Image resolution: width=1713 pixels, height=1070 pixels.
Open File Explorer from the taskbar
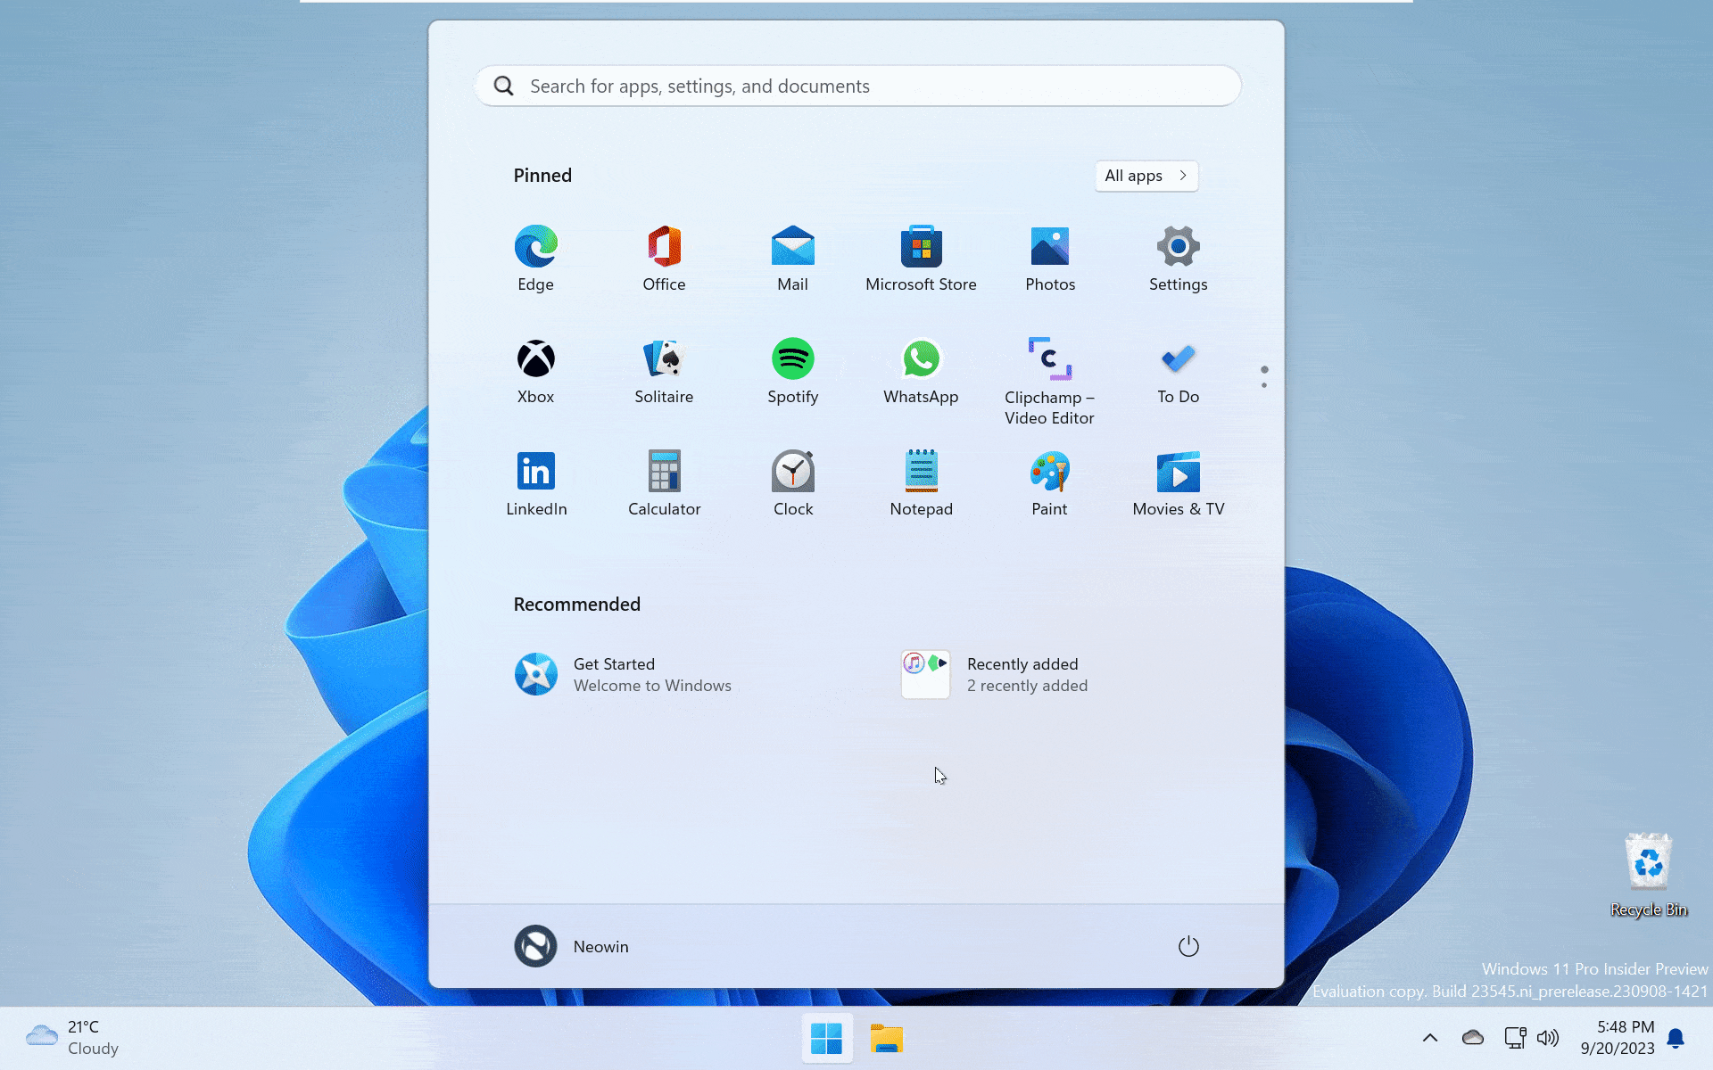[x=887, y=1038]
